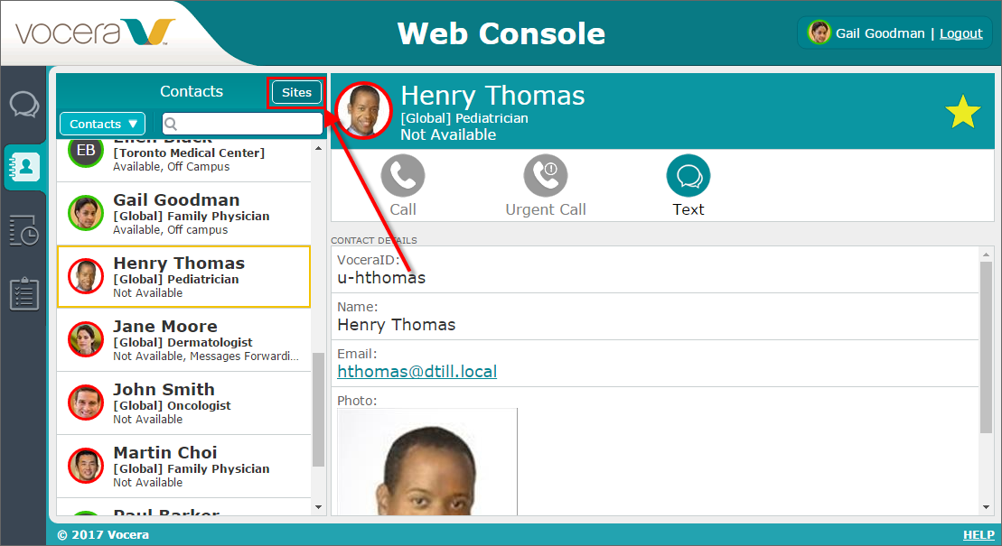Click the contacts search field

[x=242, y=124]
